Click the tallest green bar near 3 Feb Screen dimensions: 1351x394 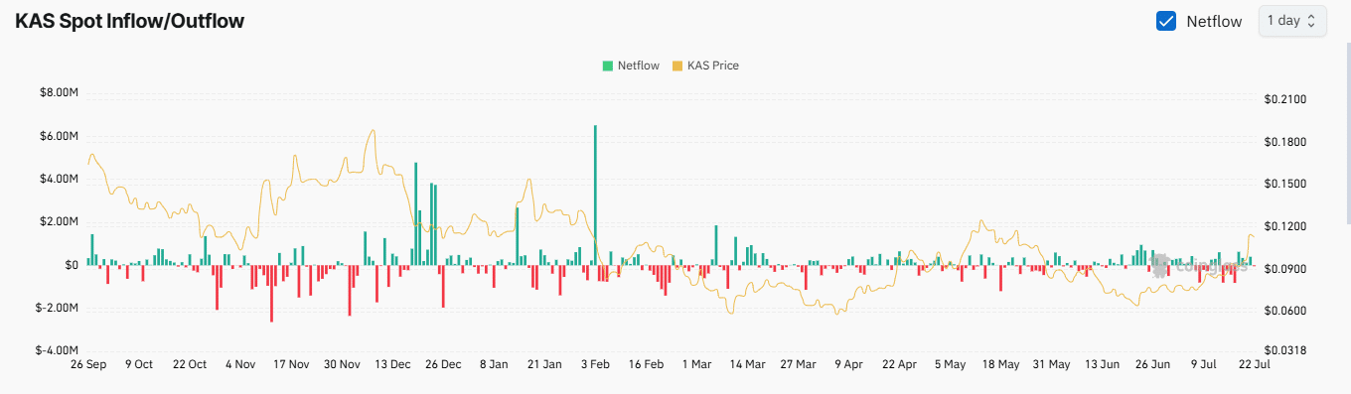click(595, 195)
